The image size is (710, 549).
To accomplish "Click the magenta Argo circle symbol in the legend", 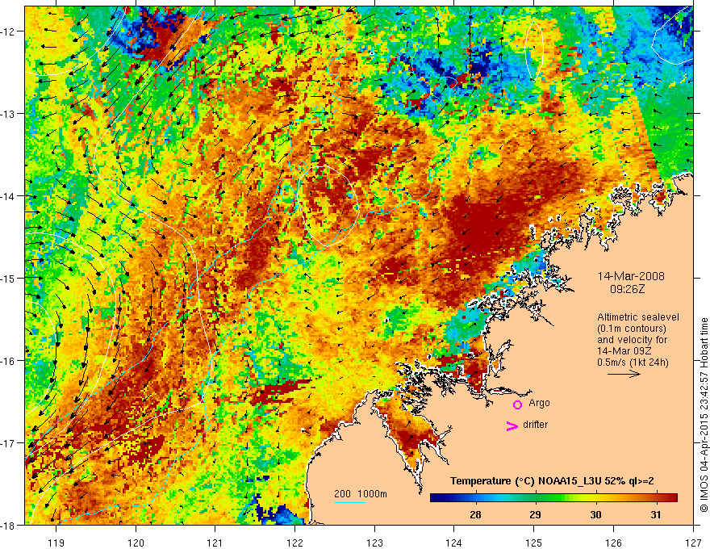I will (x=517, y=404).
